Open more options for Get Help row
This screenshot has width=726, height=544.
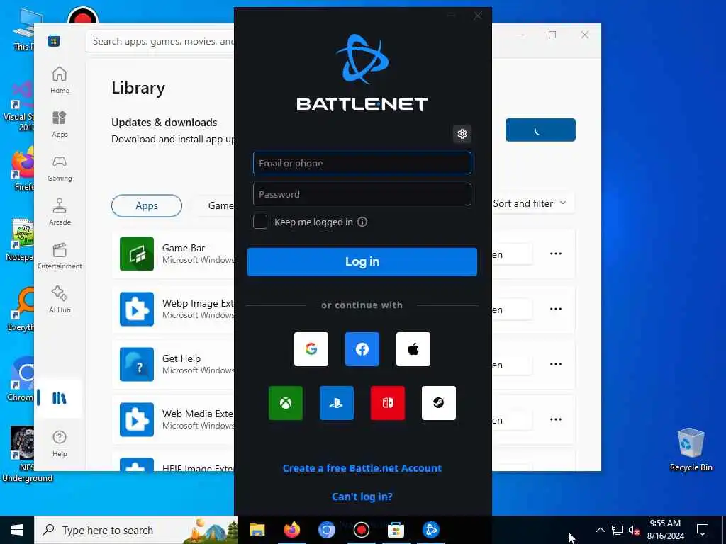pos(556,365)
